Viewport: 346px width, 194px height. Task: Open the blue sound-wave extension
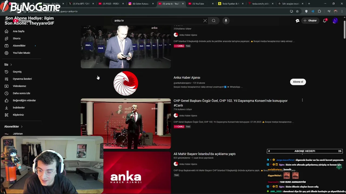tap(313, 11)
